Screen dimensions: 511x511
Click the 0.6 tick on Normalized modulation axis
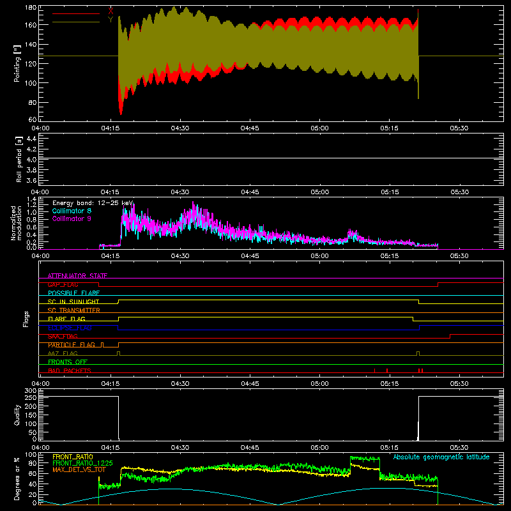pyautogui.click(x=31, y=227)
